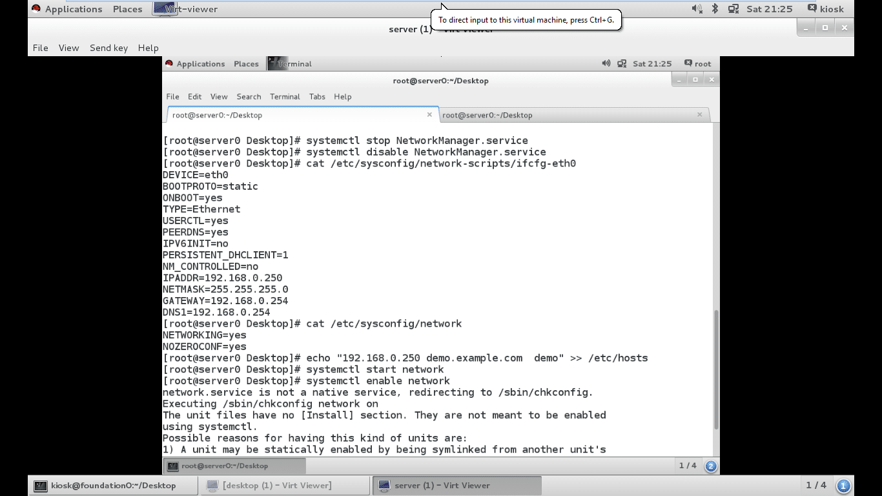Click the 'cat /etc/sysconfig/network-scripts/ifcfg-eth0' command
This screenshot has width=882, height=496.
click(441, 164)
